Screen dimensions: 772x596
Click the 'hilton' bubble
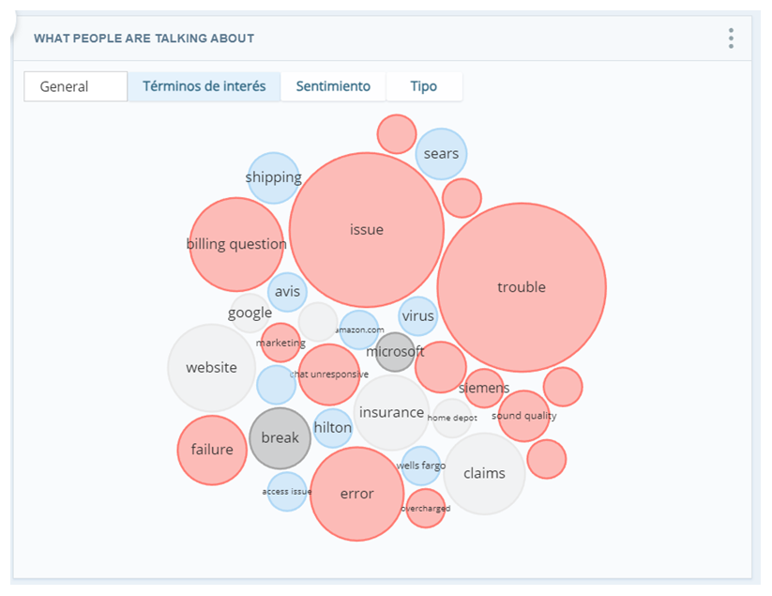tap(333, 428)
